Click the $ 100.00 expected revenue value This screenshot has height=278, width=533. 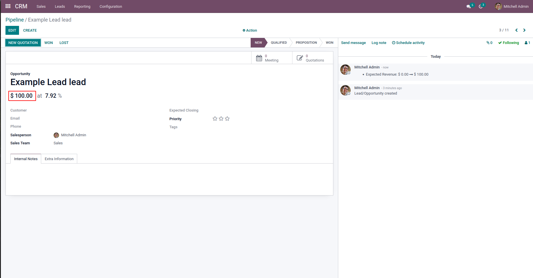(x=22, y=96)
